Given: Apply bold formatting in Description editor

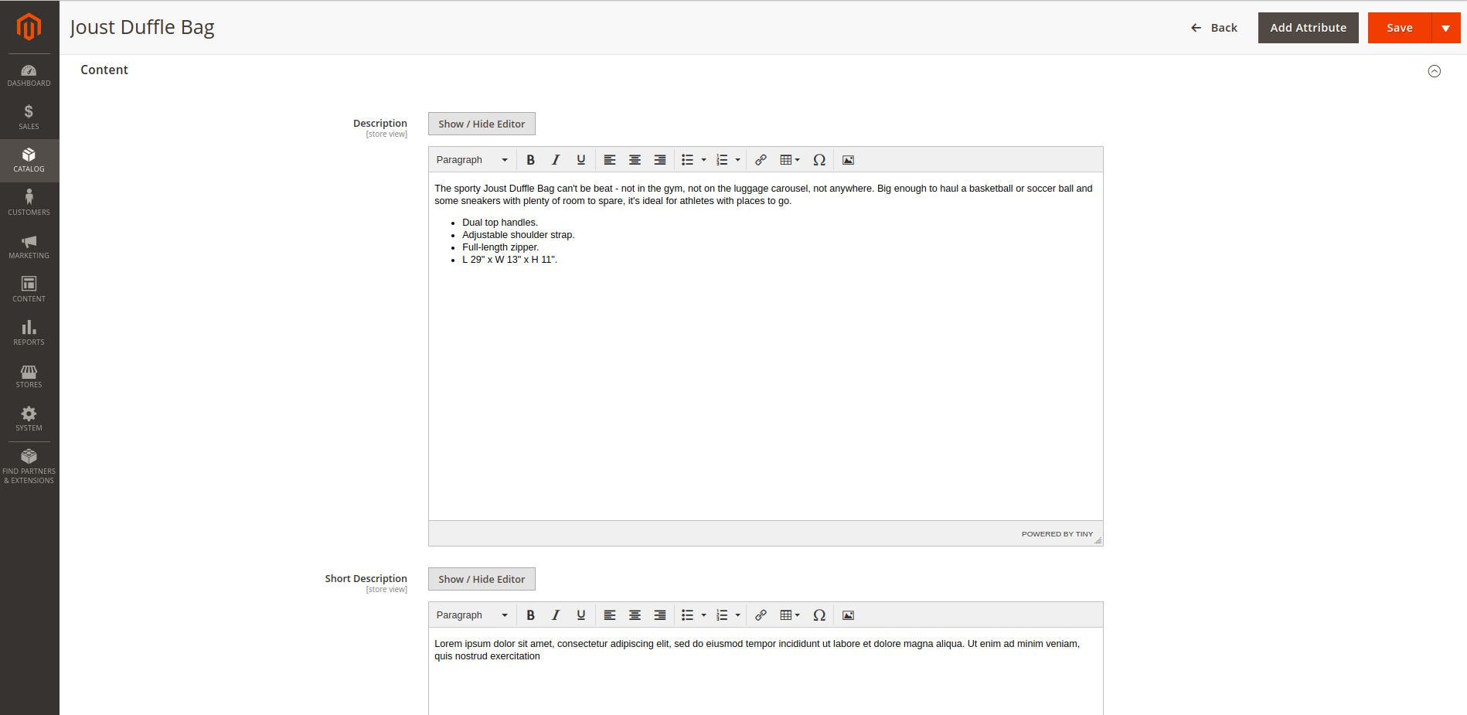Looking at the screenshot, I should [530, 159].
